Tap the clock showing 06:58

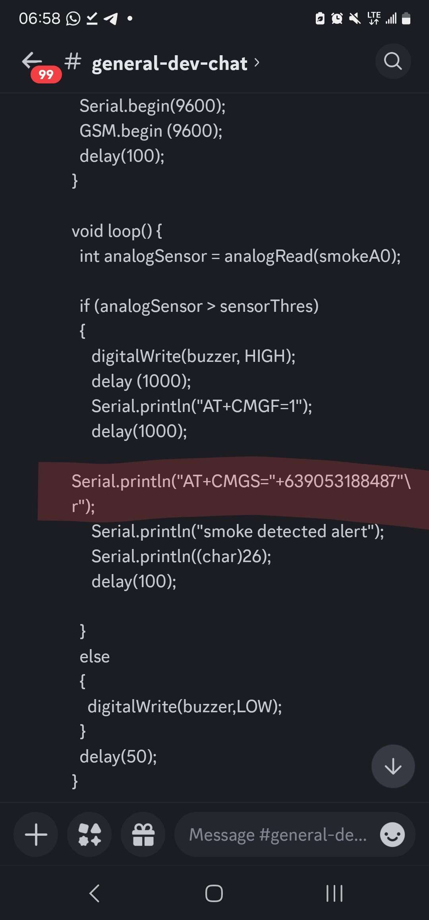point(39,18)
